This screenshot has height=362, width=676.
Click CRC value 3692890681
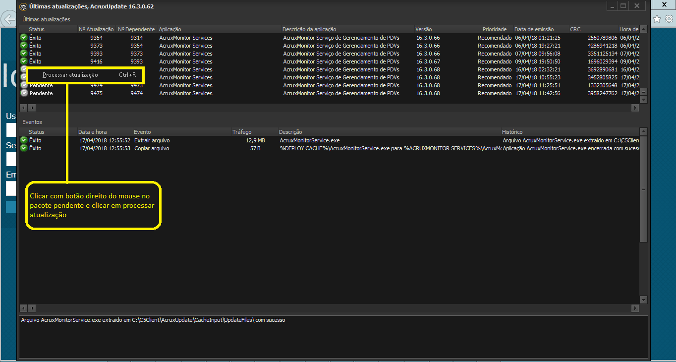point(603,69)
